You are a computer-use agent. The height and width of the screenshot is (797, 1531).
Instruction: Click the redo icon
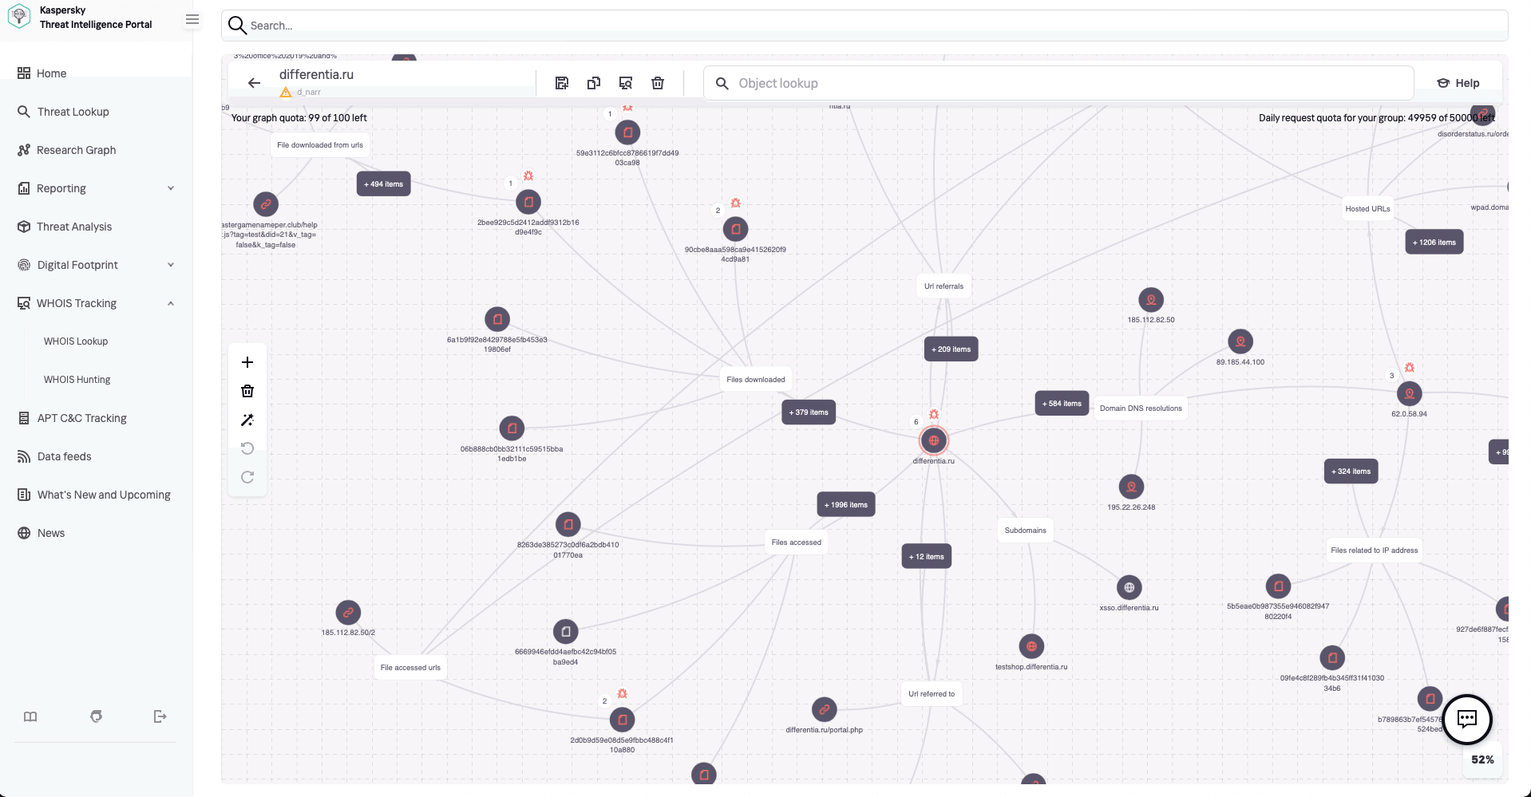click(247, 477)
